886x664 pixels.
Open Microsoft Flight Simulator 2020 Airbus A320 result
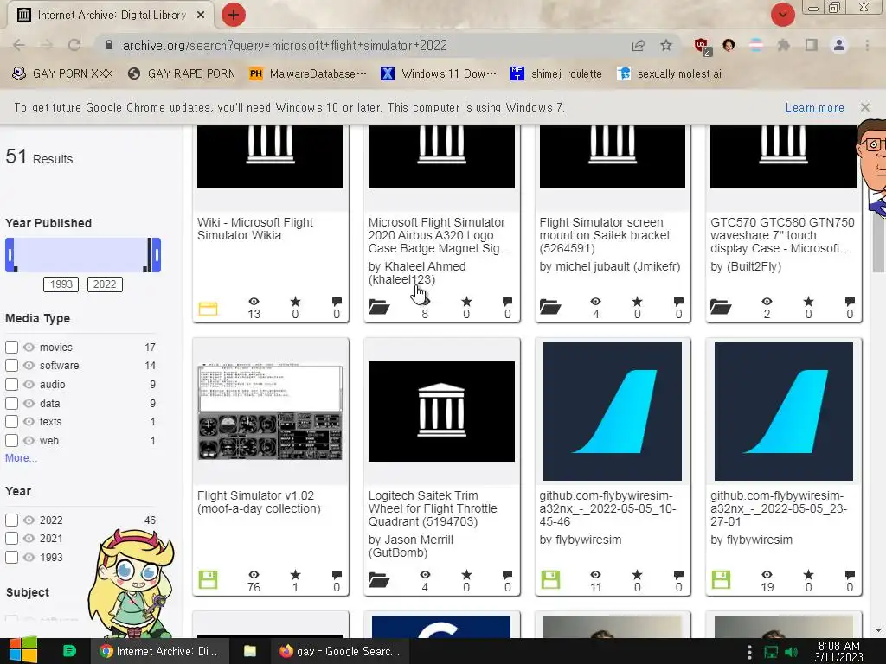pos(439,235)
